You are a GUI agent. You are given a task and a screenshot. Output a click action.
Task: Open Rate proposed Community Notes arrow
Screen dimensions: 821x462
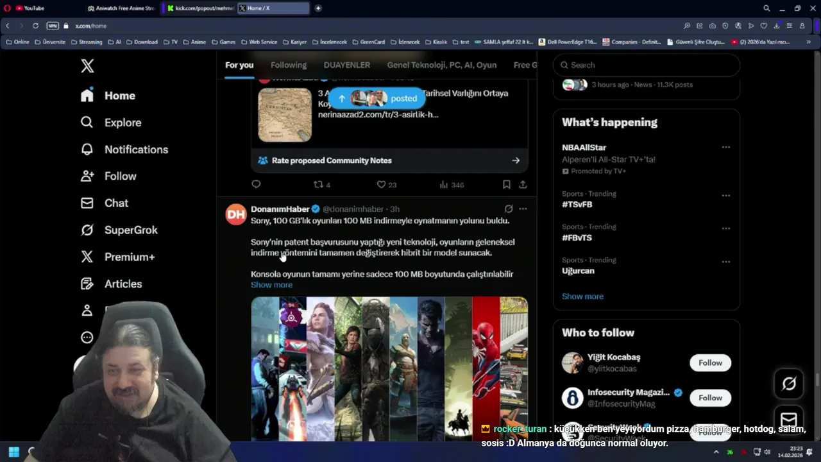tap(516, 160)
